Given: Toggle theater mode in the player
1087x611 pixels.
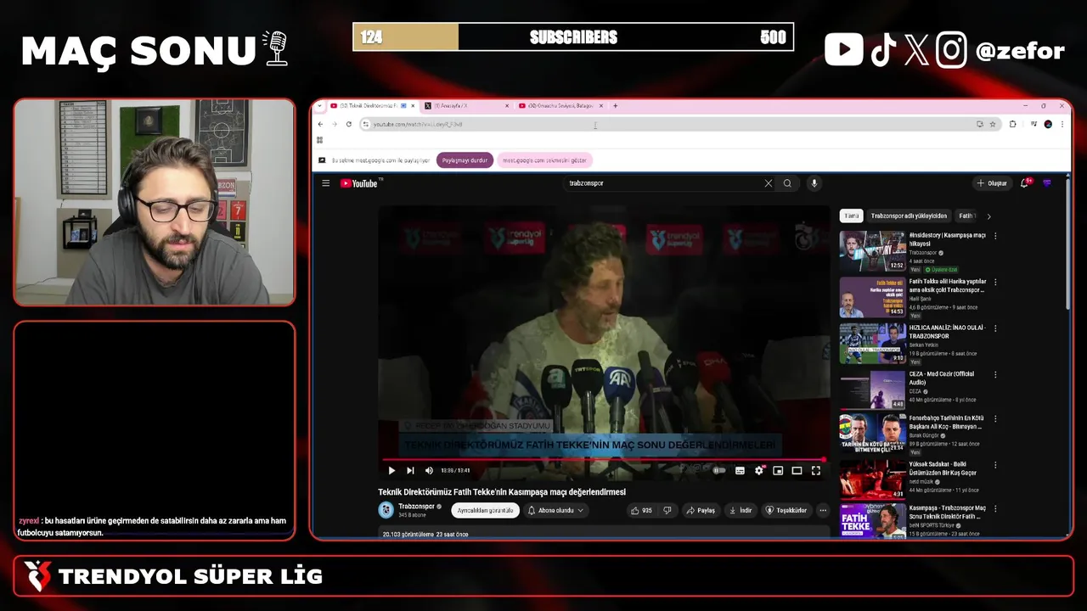Looking at the screenshot, I should (x=797, y=470).
